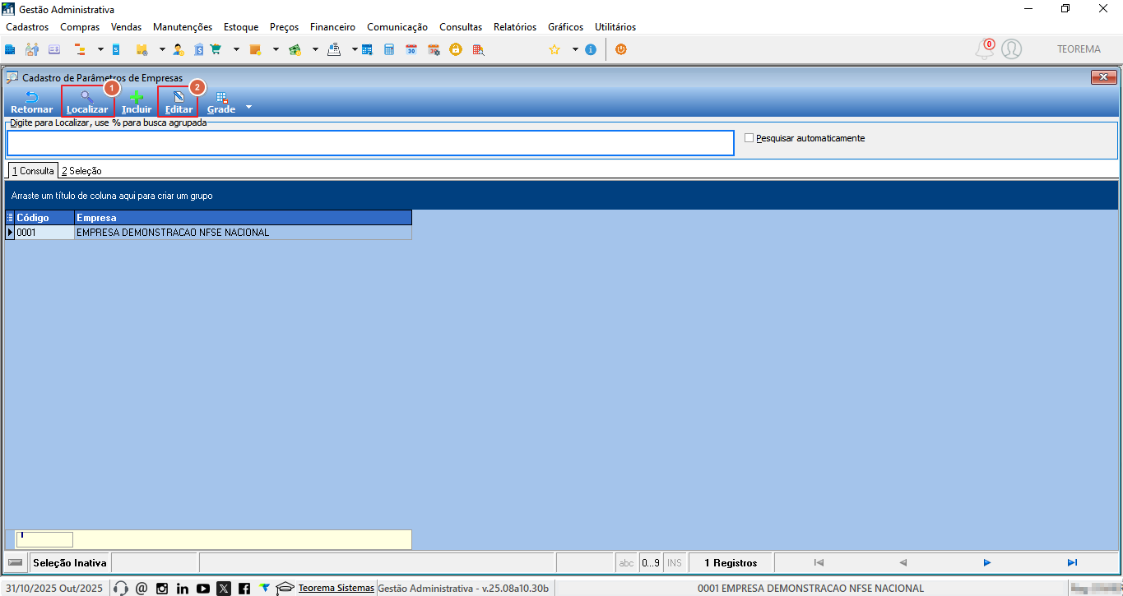Open the Relatórios menu
This screenshot has height=596, width=1123.
coord(515,27)
